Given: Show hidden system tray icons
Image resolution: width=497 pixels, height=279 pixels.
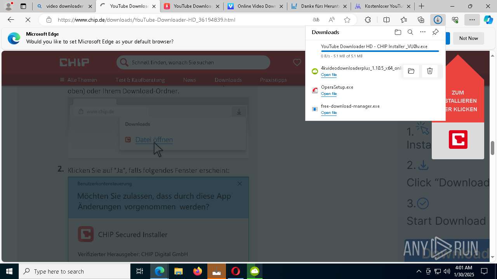Looking at the screenshot, I should point(419,271).
